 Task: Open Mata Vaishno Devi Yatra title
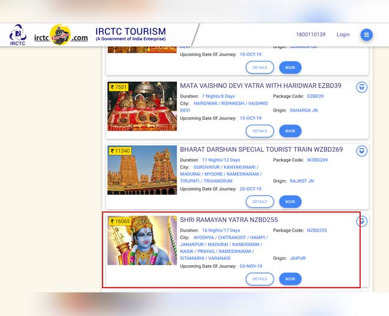click(x=261, y=86)
